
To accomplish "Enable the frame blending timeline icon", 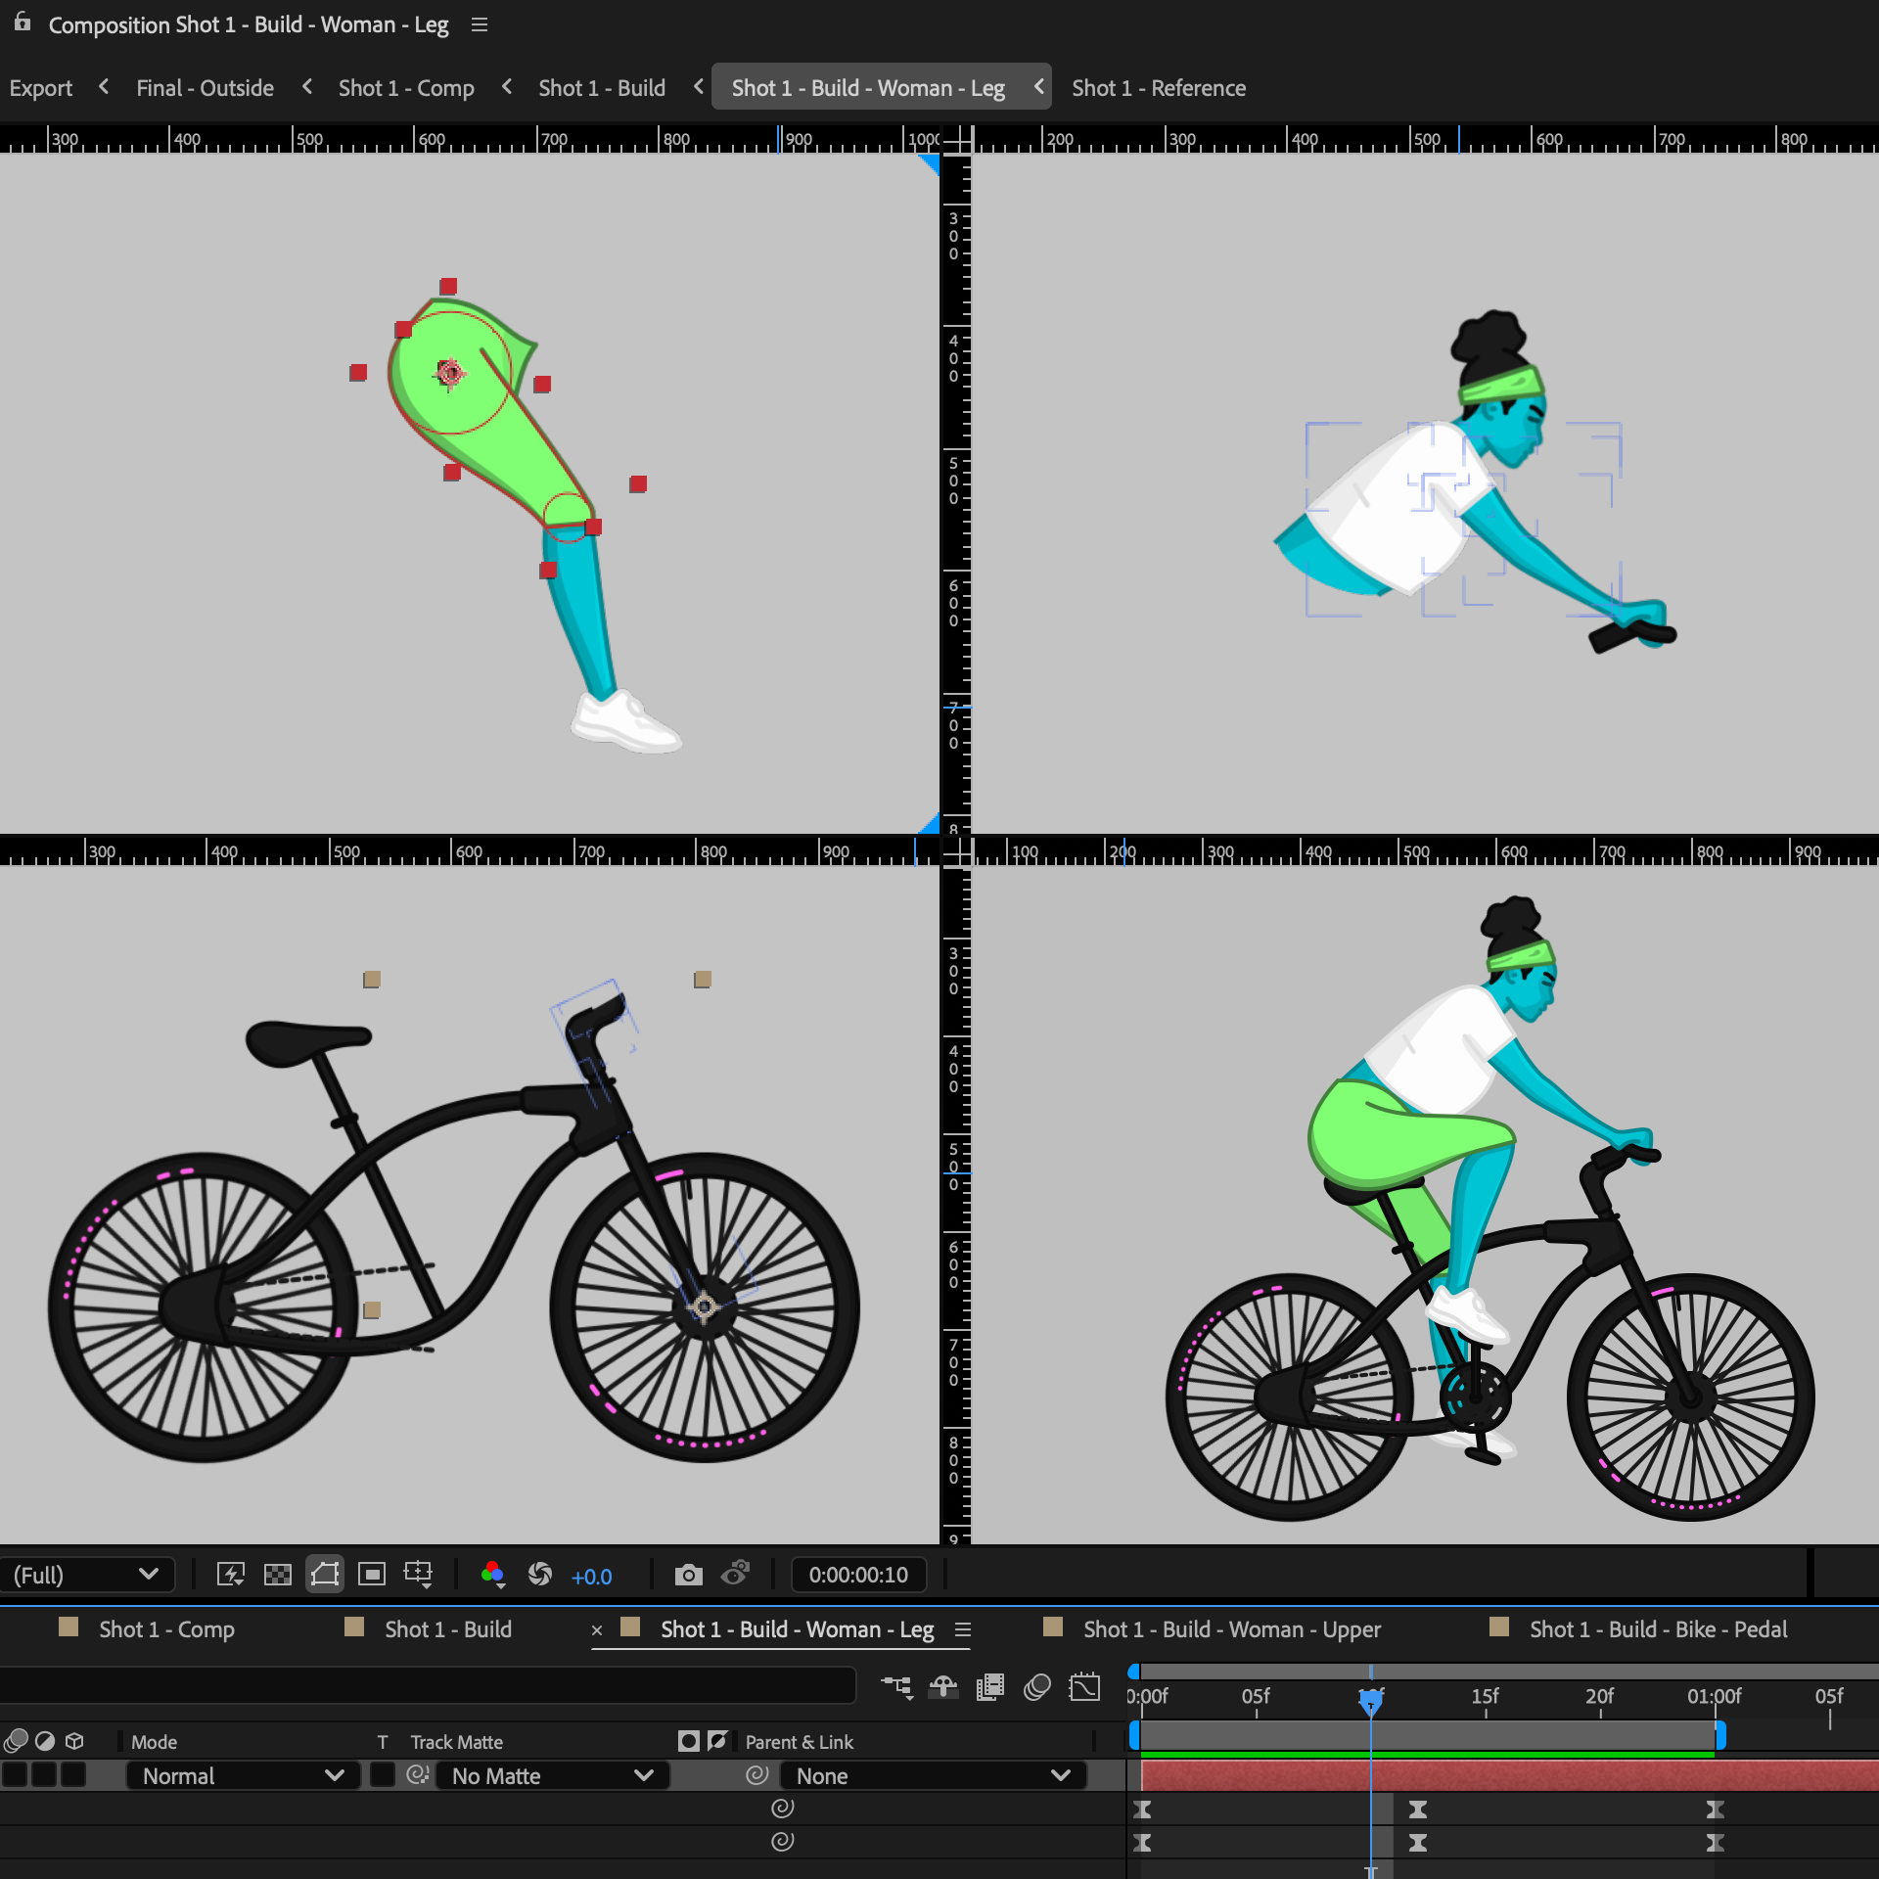I will [x=989, y=1687].
